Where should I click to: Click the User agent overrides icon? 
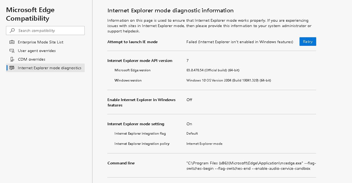pyautogui.click(x=12, y=51)
